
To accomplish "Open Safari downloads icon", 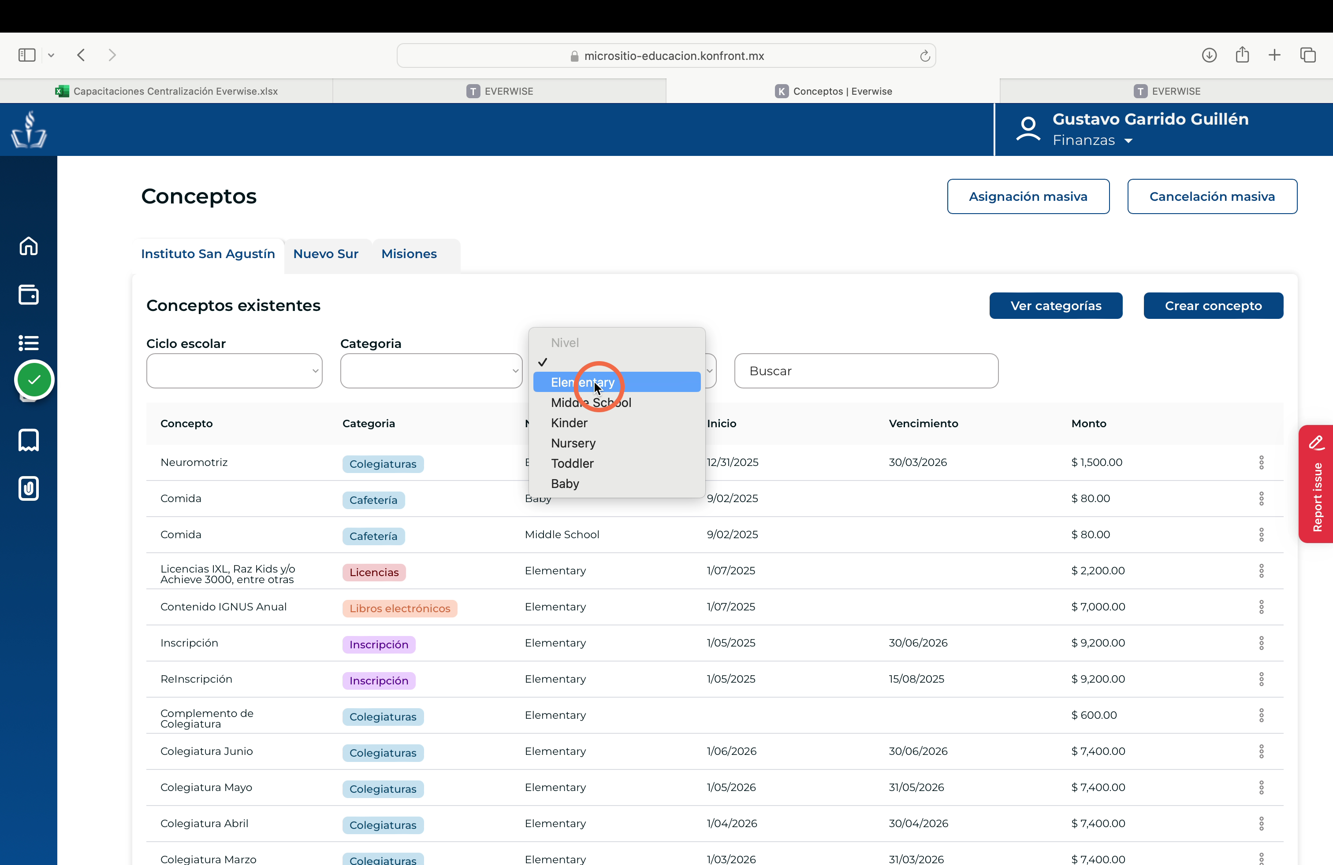I will coord(1209,55).
